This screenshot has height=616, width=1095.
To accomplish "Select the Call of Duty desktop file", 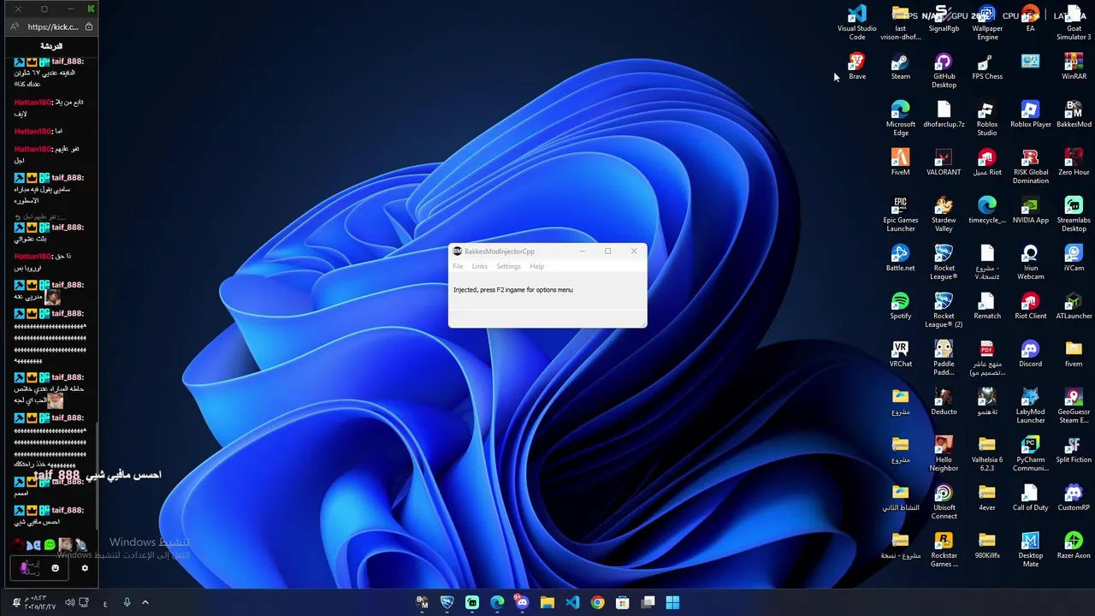I will tap(1031, 497).
